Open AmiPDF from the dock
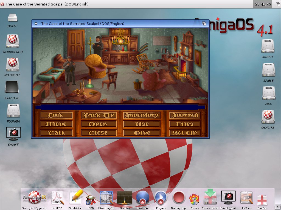This screenshot has height=210, width=281. coord(57,198)
